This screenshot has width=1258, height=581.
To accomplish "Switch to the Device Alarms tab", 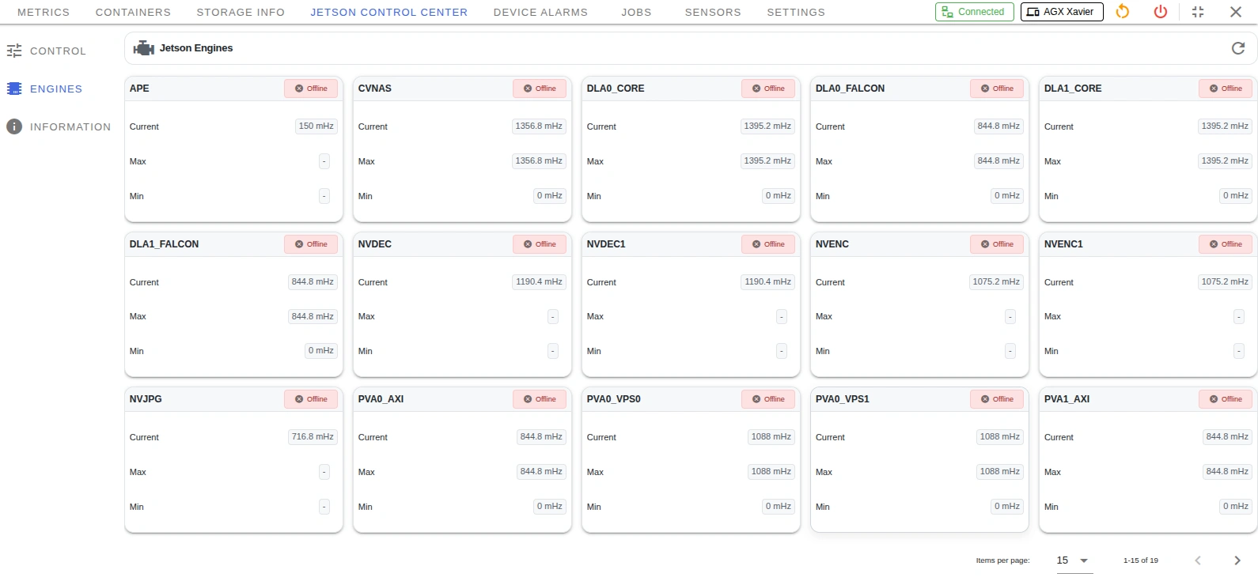I will point(540,12).
